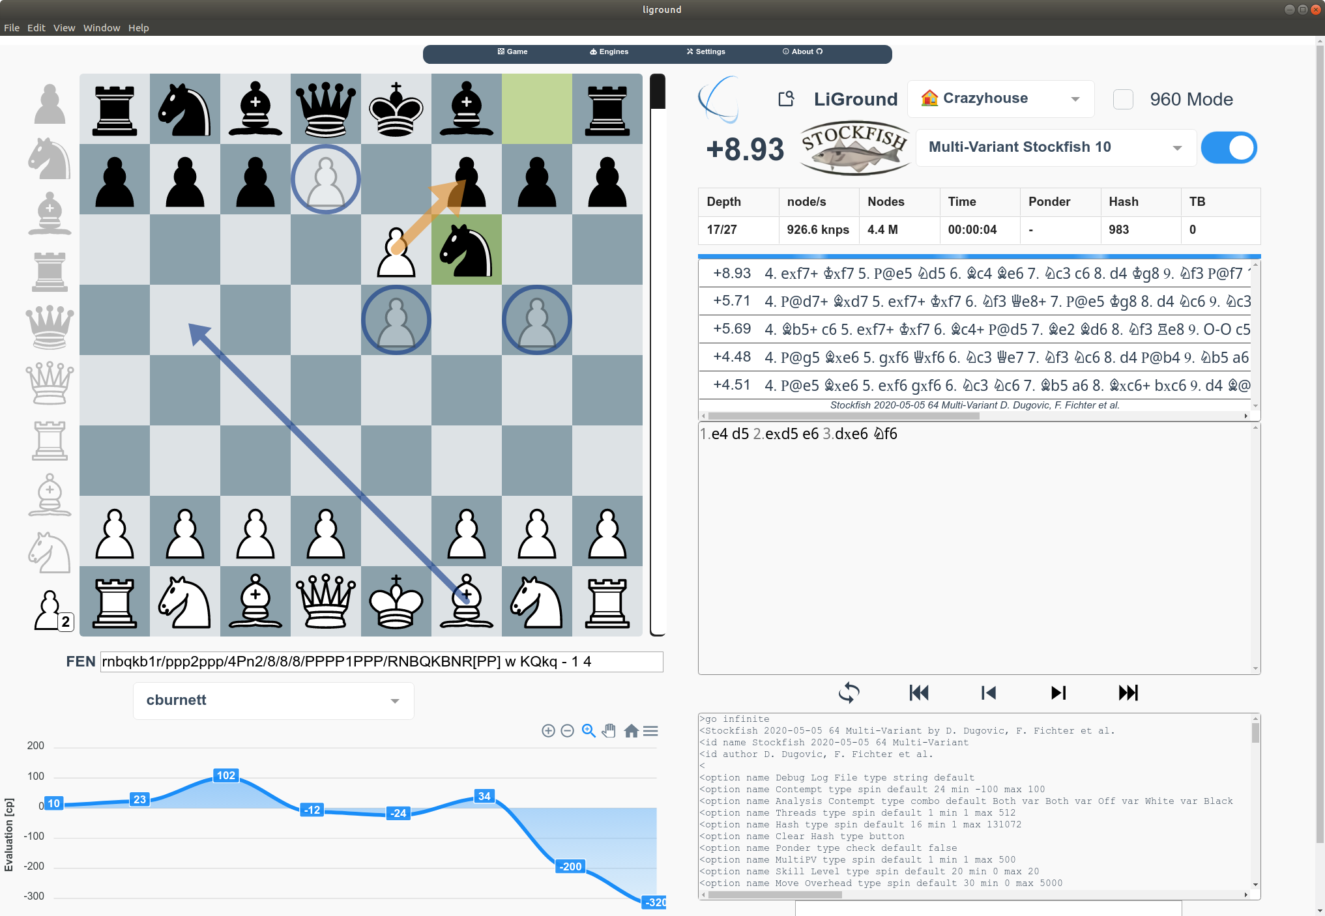Toggle the engine on/off switch
The height and width of the screenshot is (916, 1325).
pyautogui.click(x=1229, y=148)
